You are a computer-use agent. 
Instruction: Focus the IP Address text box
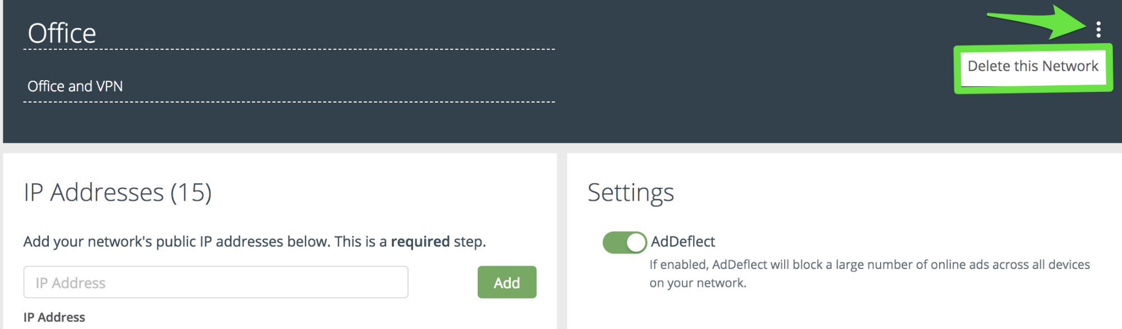(216, 282)
